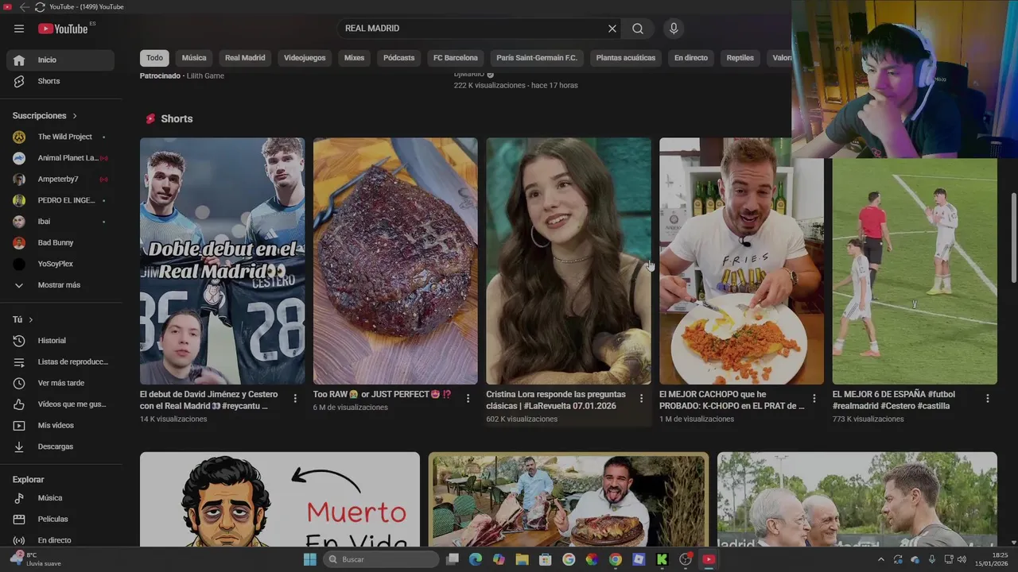Select the Mixes filter chip

pos(354,58)
